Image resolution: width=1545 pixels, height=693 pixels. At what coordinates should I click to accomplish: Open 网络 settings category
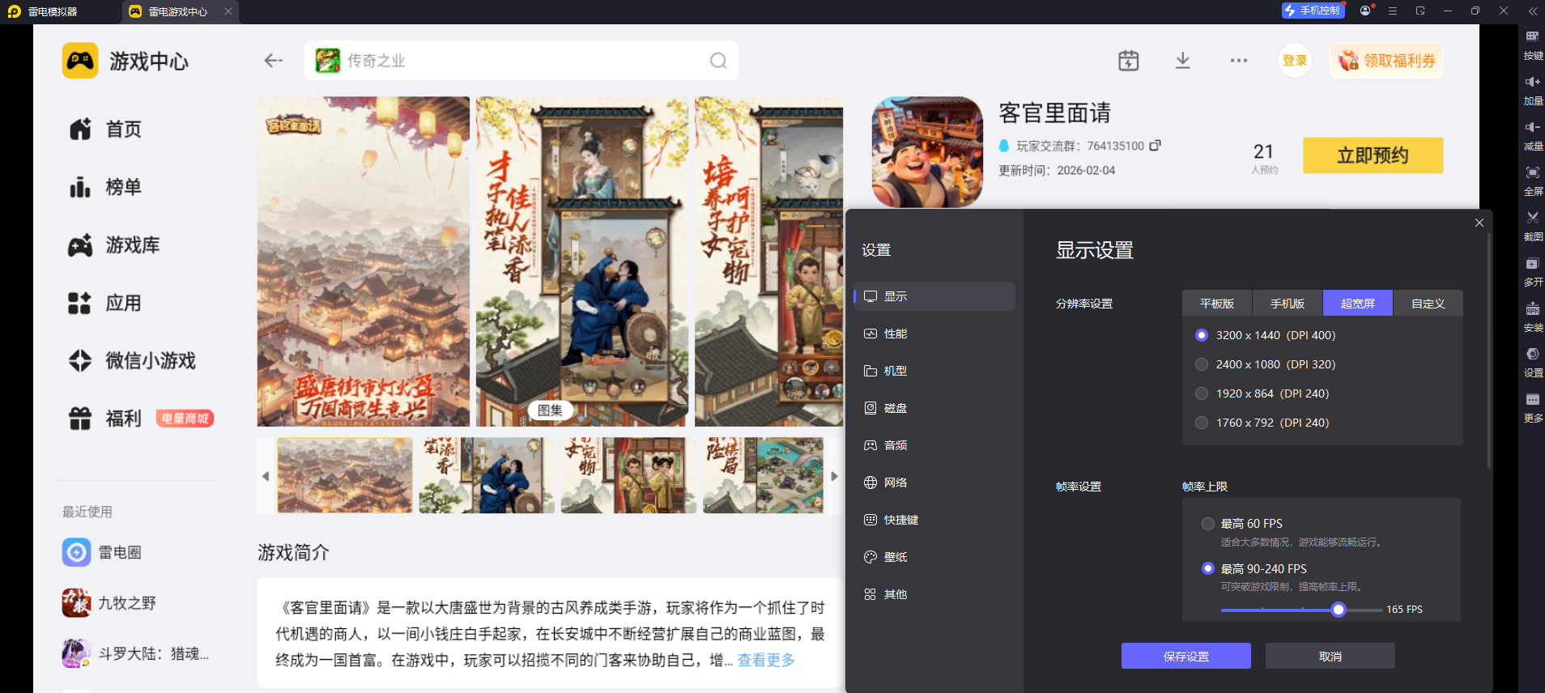pos(934,483)
